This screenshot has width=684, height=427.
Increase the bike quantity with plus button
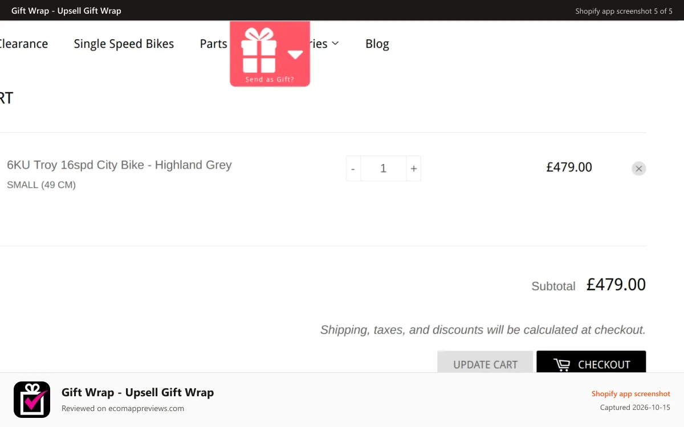[414, 169]
